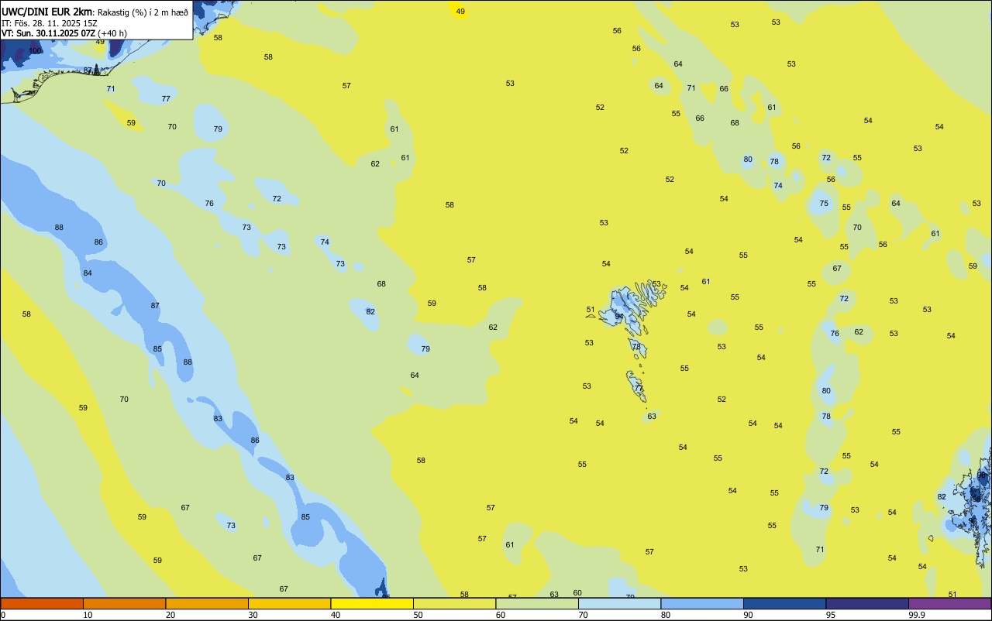The width and height of the screenshot is (992, 621).
Task: Click the humidity value '100' on the map
Action: click(35, 50)
